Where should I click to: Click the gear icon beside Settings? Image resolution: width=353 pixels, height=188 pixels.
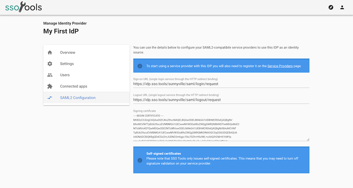tap(50, 64)
